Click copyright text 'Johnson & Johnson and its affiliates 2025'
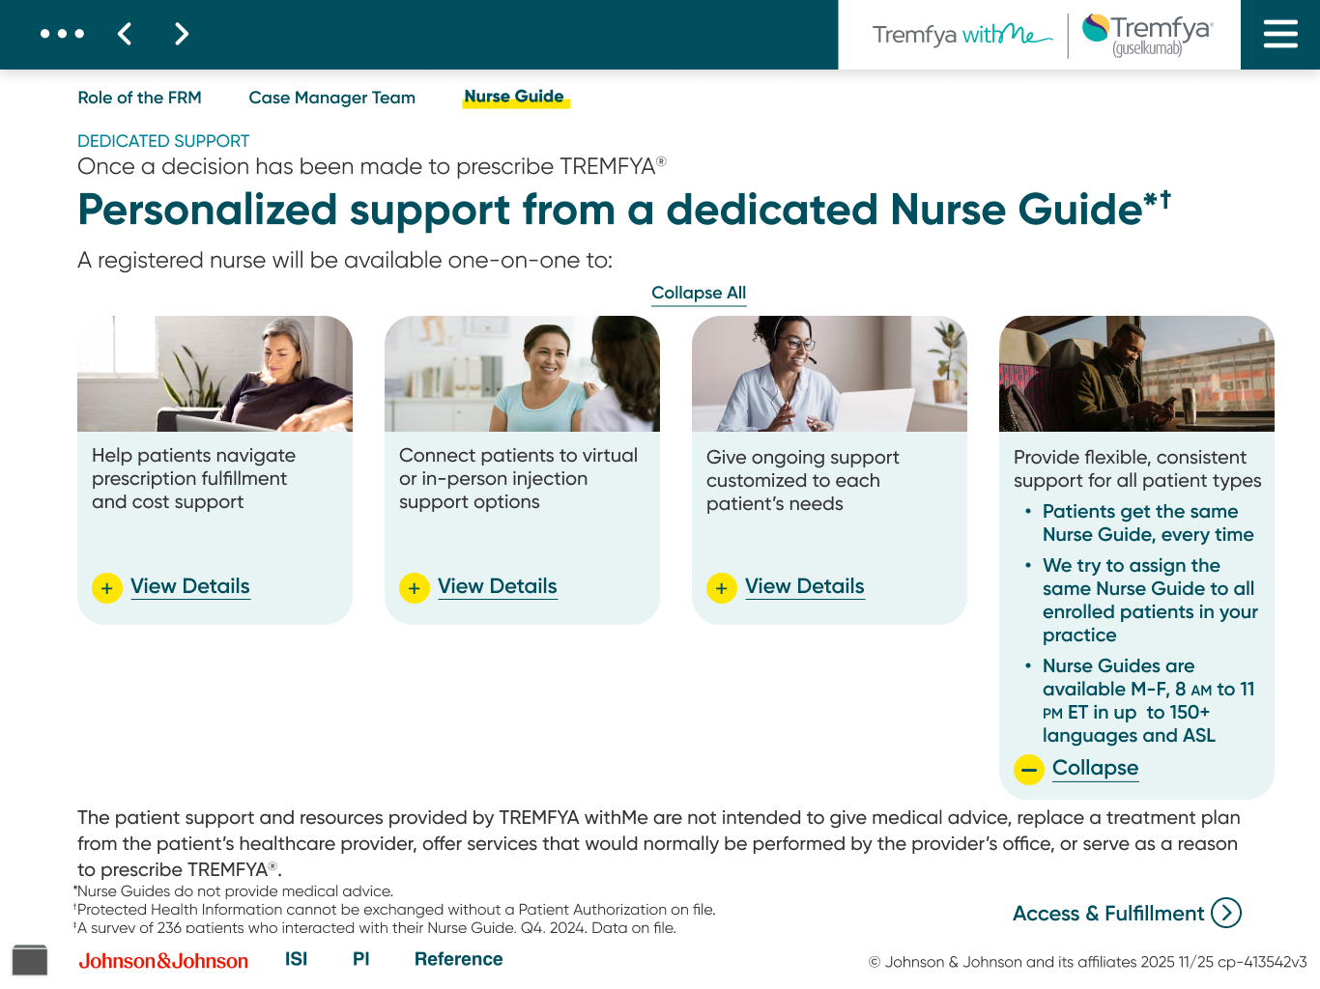 coord(1087,962)
